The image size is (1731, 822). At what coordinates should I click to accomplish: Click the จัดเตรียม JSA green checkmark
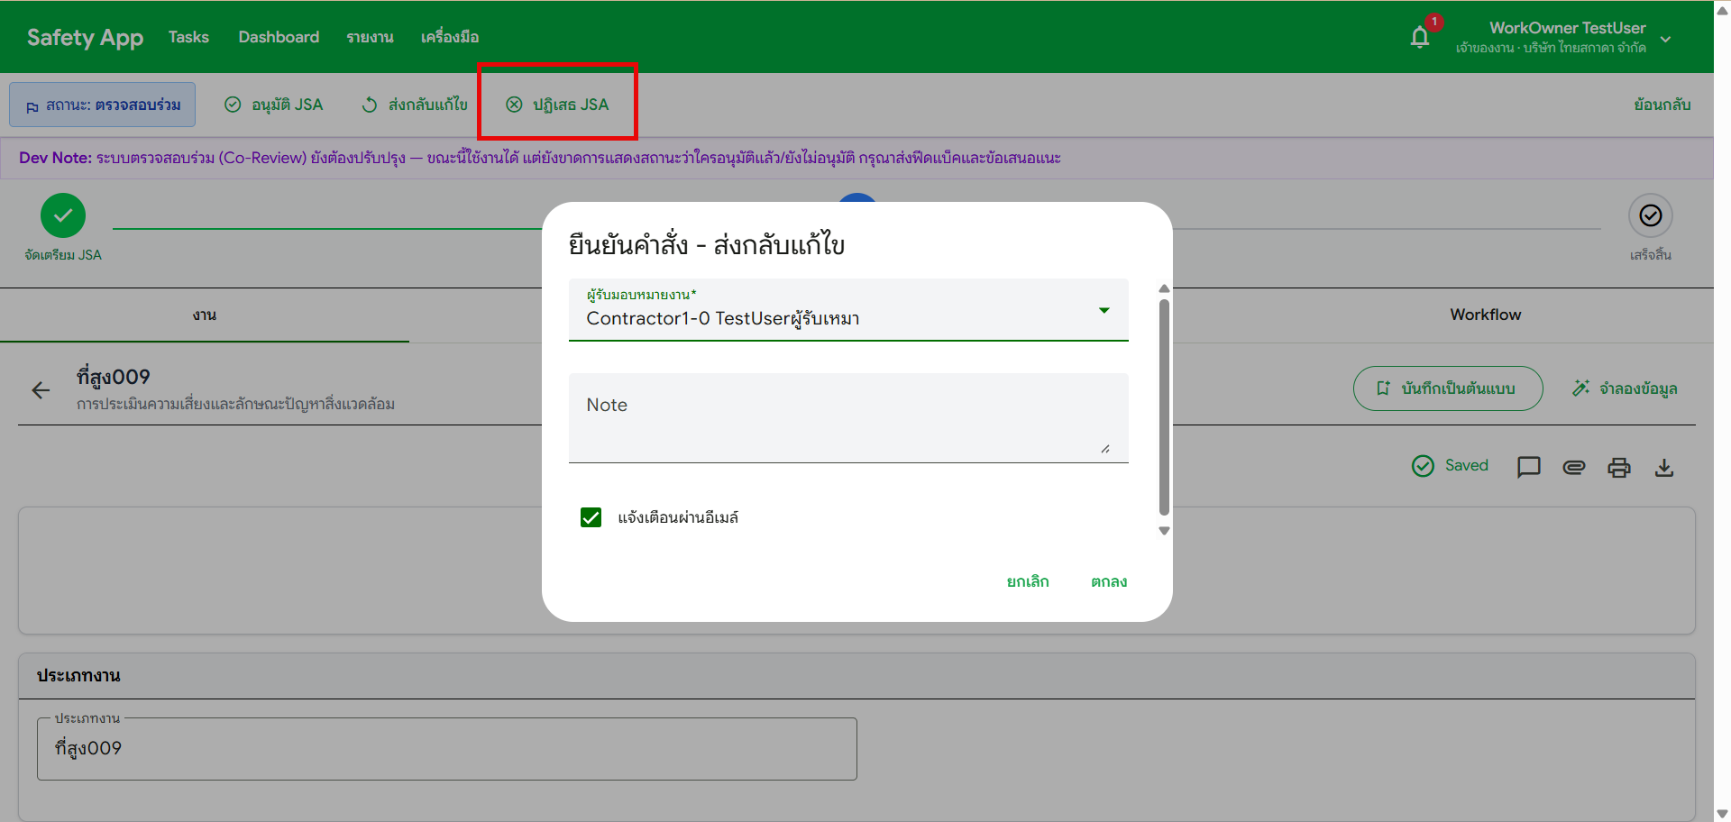pos(63,215)
